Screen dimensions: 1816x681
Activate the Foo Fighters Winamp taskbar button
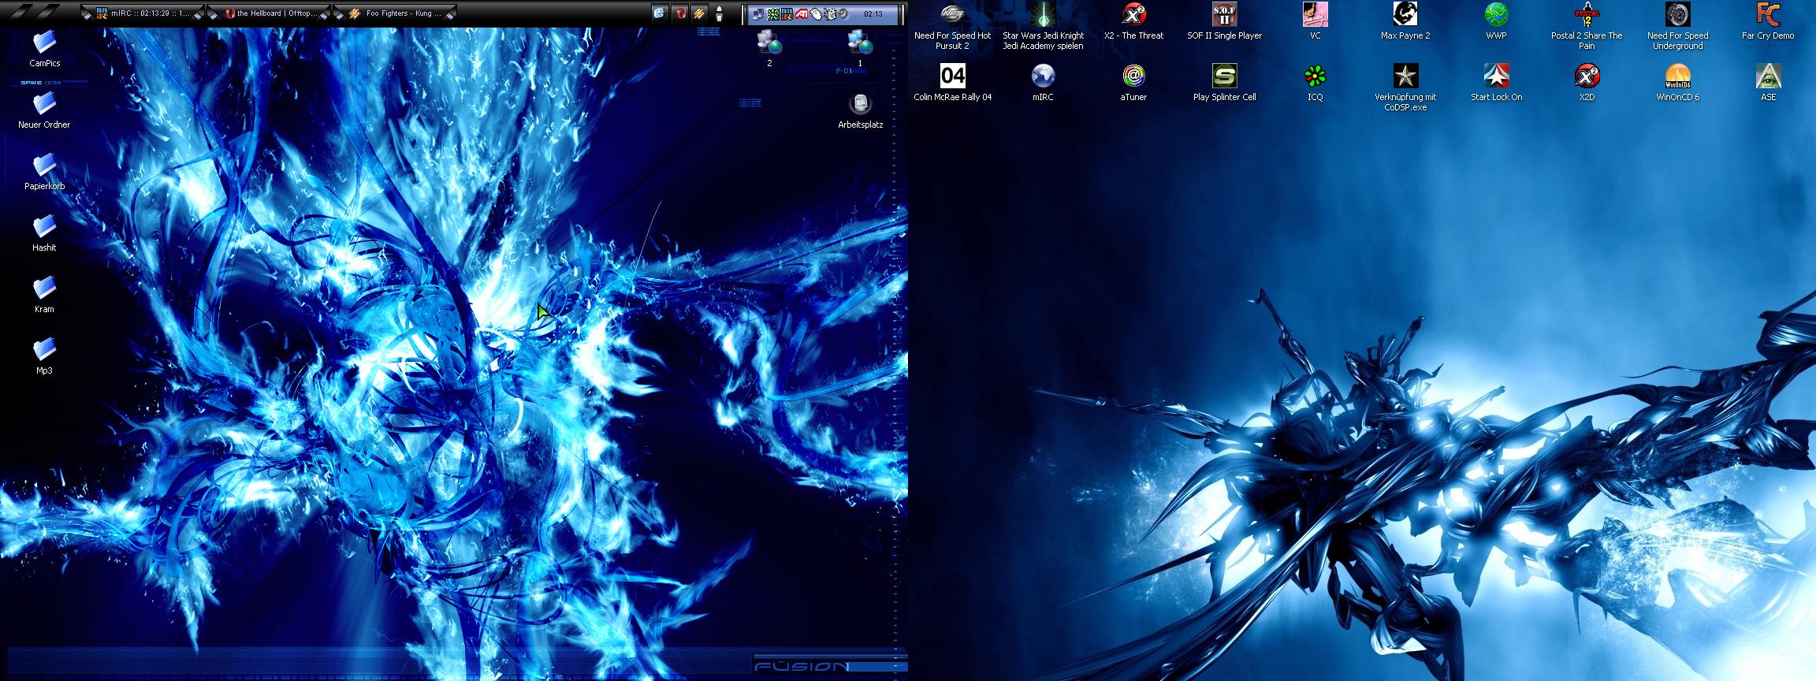point(395,13)
